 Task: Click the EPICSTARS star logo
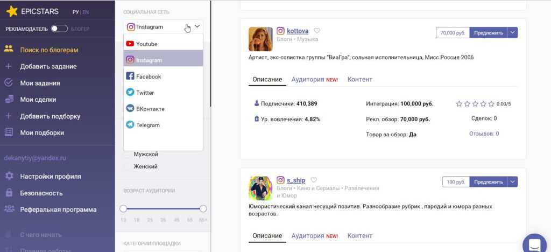[12, 11]
